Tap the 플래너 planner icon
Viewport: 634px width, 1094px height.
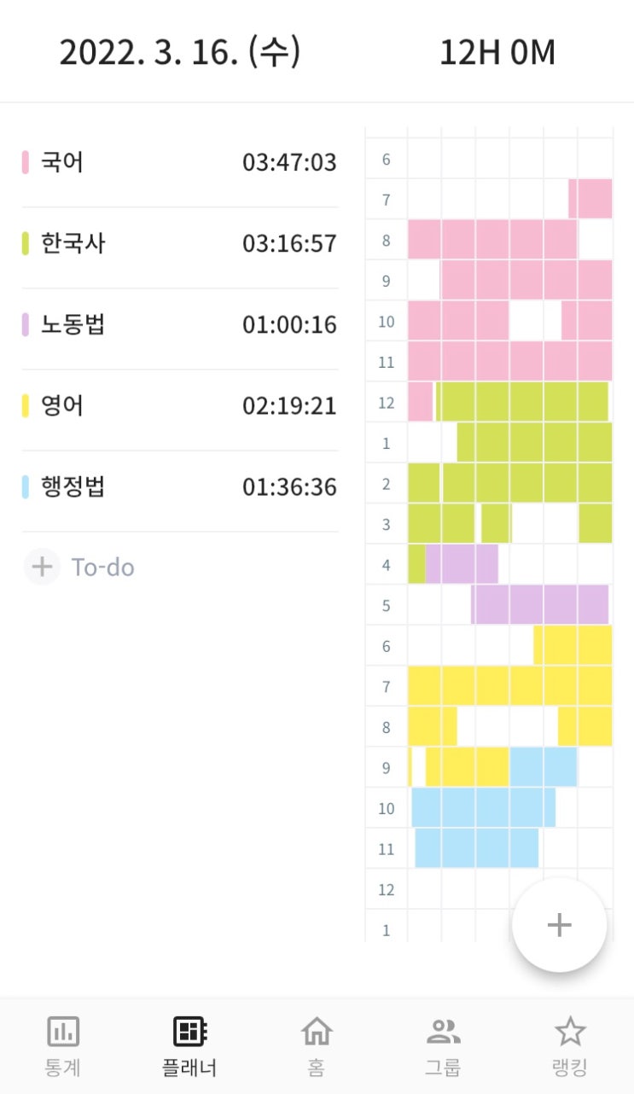point(189,1032)
